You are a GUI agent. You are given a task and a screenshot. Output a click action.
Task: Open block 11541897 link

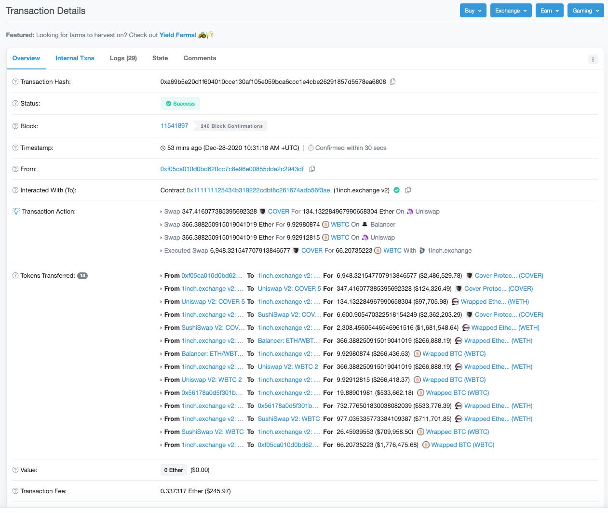[174, 125]
